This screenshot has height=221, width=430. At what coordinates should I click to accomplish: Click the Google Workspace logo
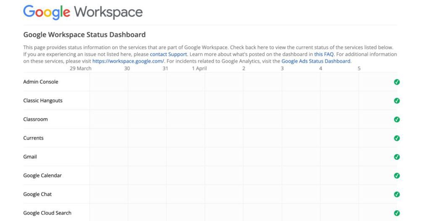click(83, 12)
